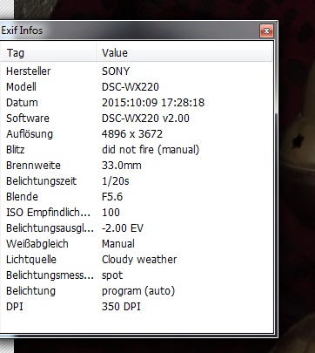Screen dimensions: 315x353
Task: Select the Lichtquelle Cloudy weather row
Action: point(137,260)
